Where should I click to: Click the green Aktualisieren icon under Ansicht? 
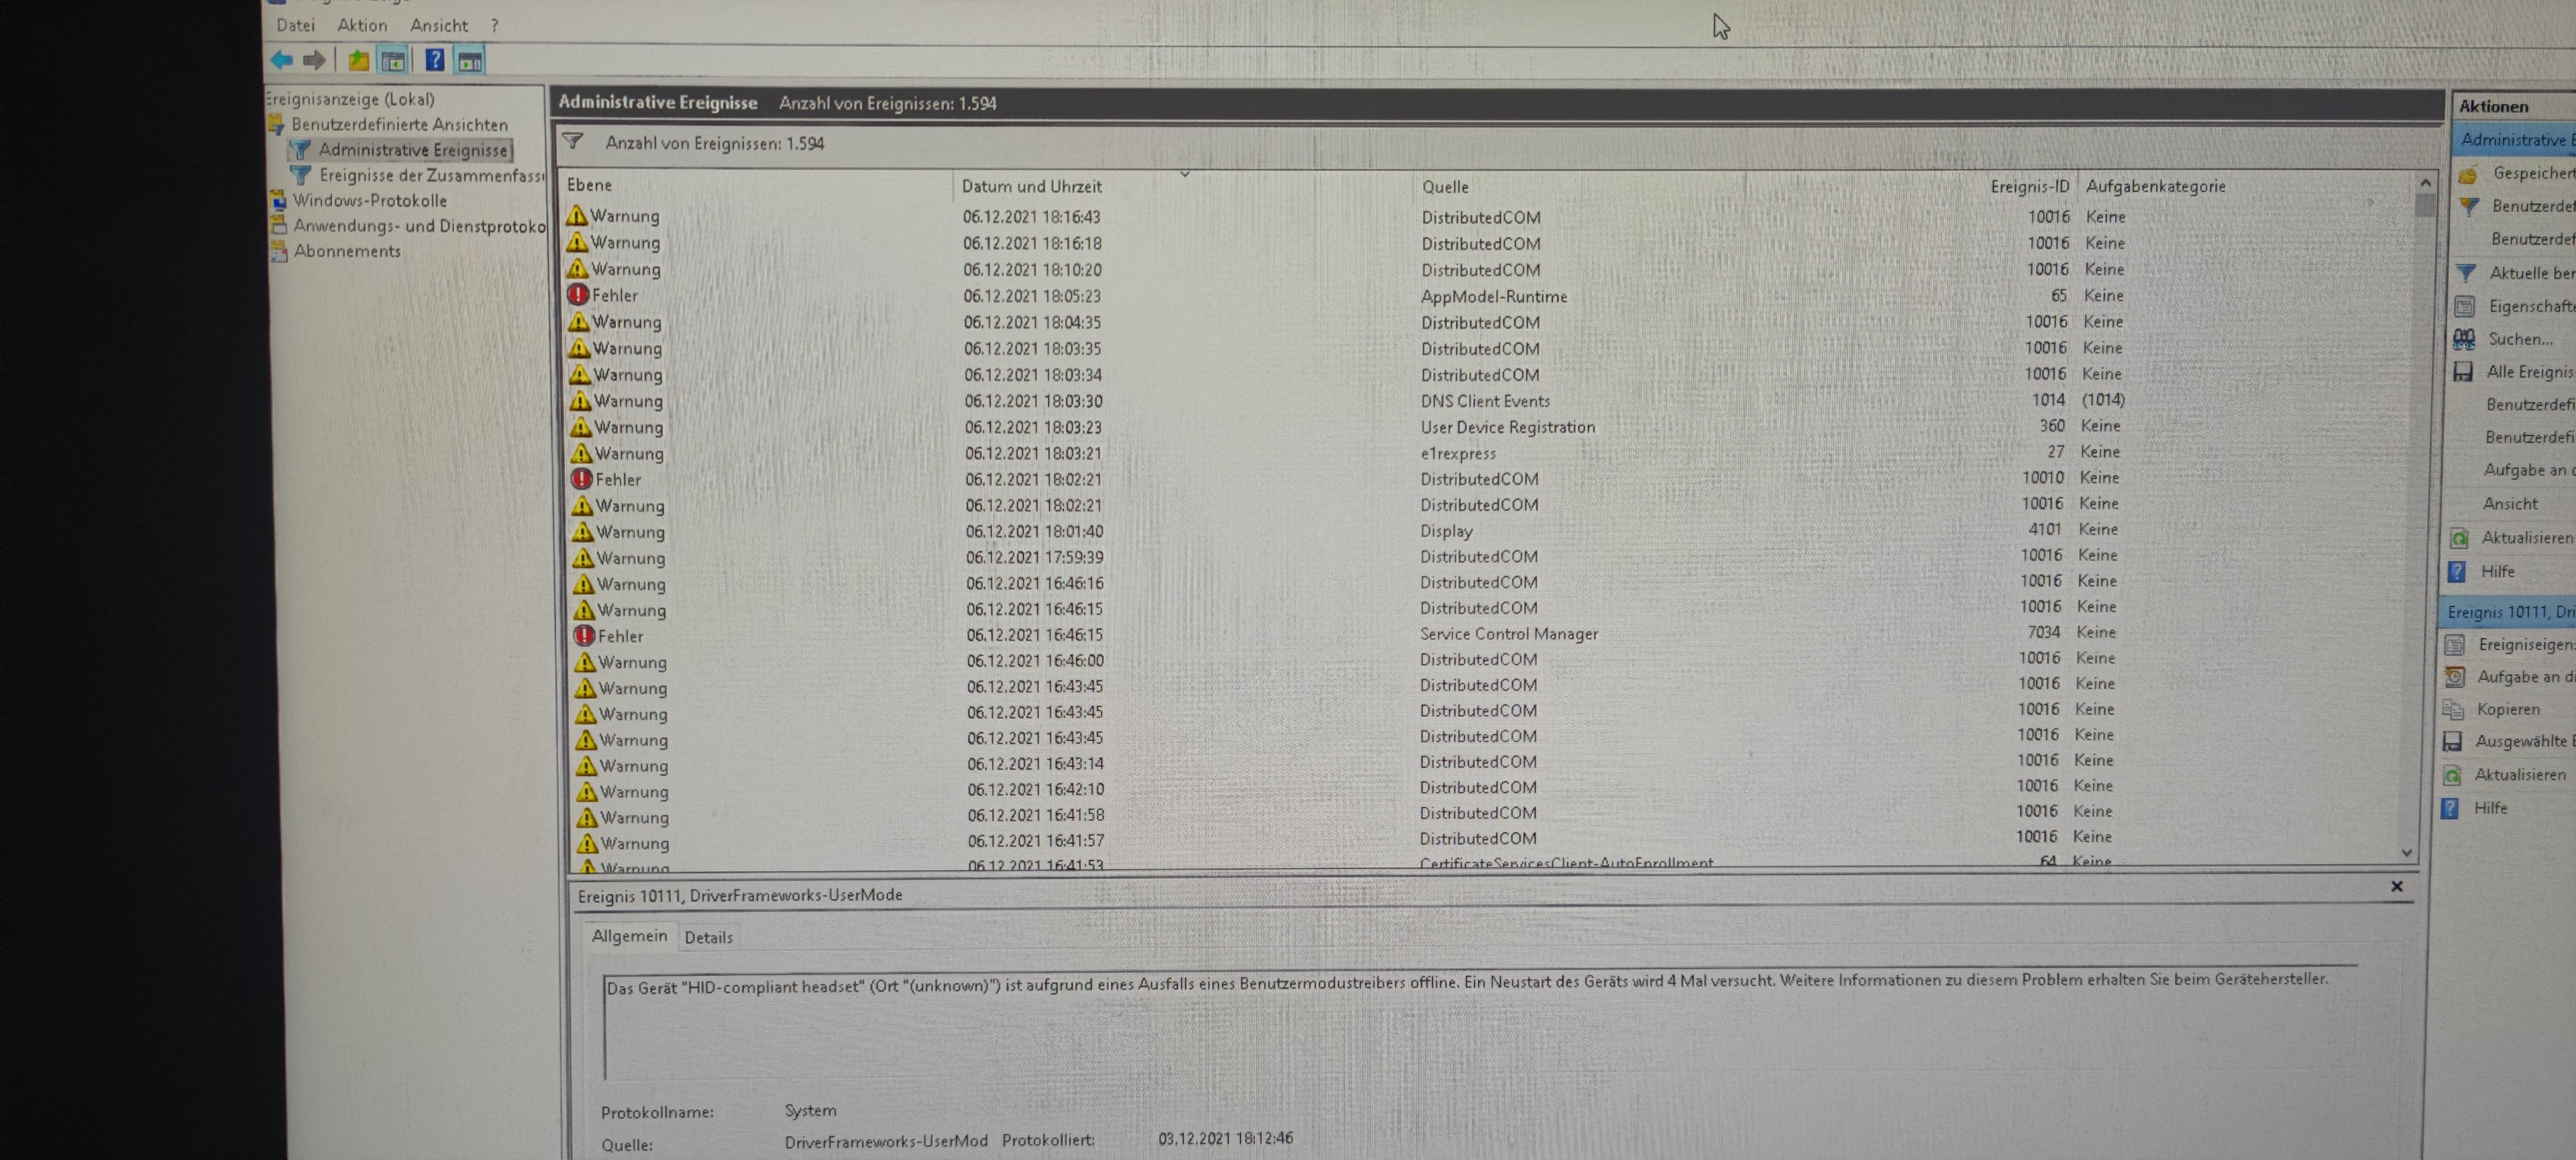click(x=2459, y=538)
